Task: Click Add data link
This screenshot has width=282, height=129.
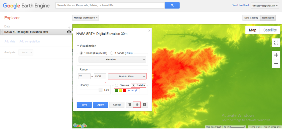Action: coord(10,41)
